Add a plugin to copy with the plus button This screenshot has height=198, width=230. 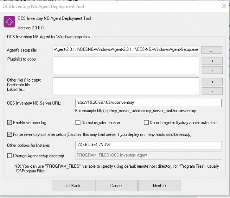point(212,61)
